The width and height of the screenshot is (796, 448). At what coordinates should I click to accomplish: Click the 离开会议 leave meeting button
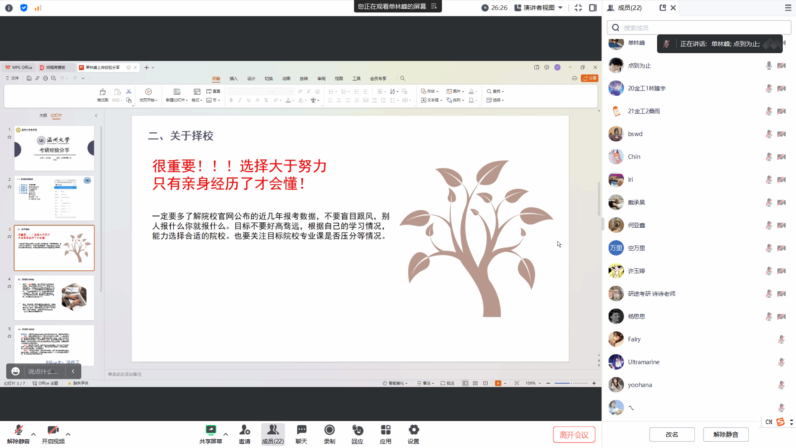[x=574, y=434]
